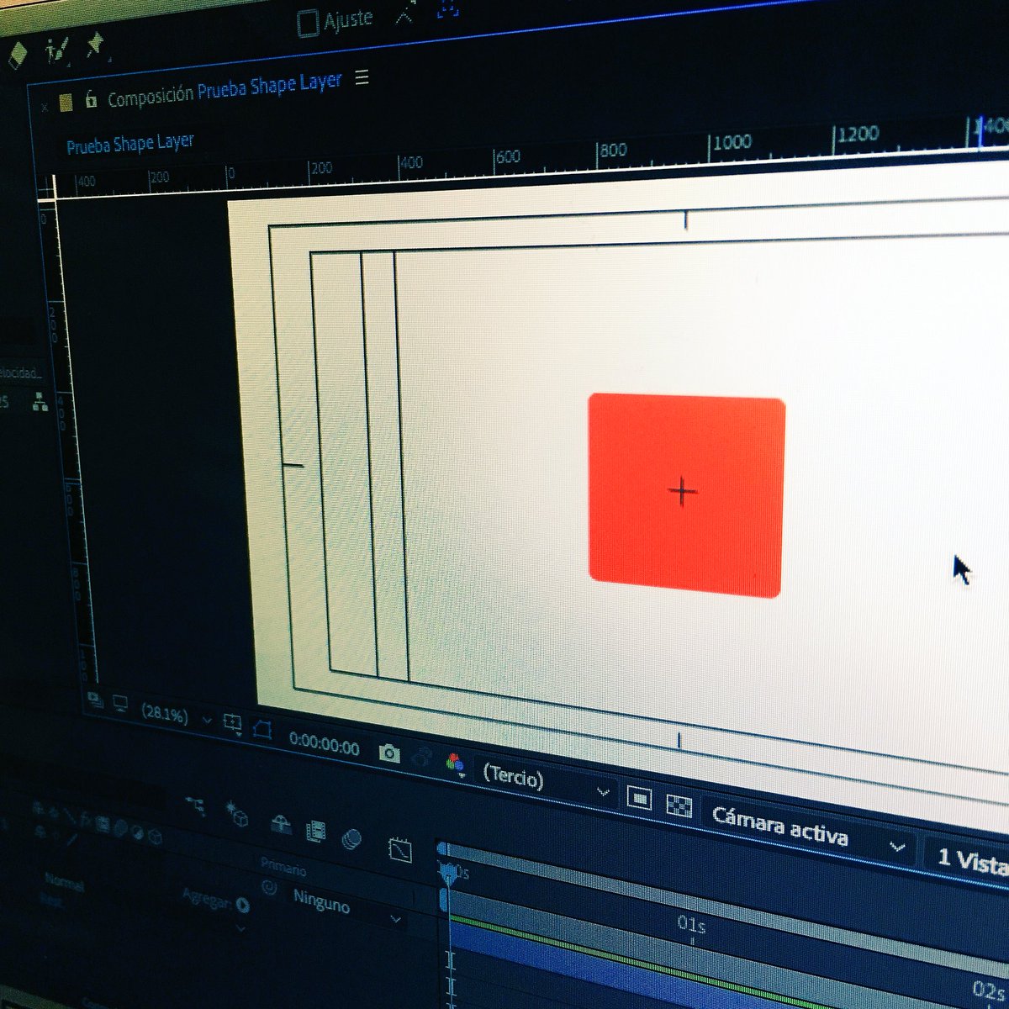This screenshot has width=1009, height=1009.
Task: Toggle the region of interest icon
Action: pos(639,798)
